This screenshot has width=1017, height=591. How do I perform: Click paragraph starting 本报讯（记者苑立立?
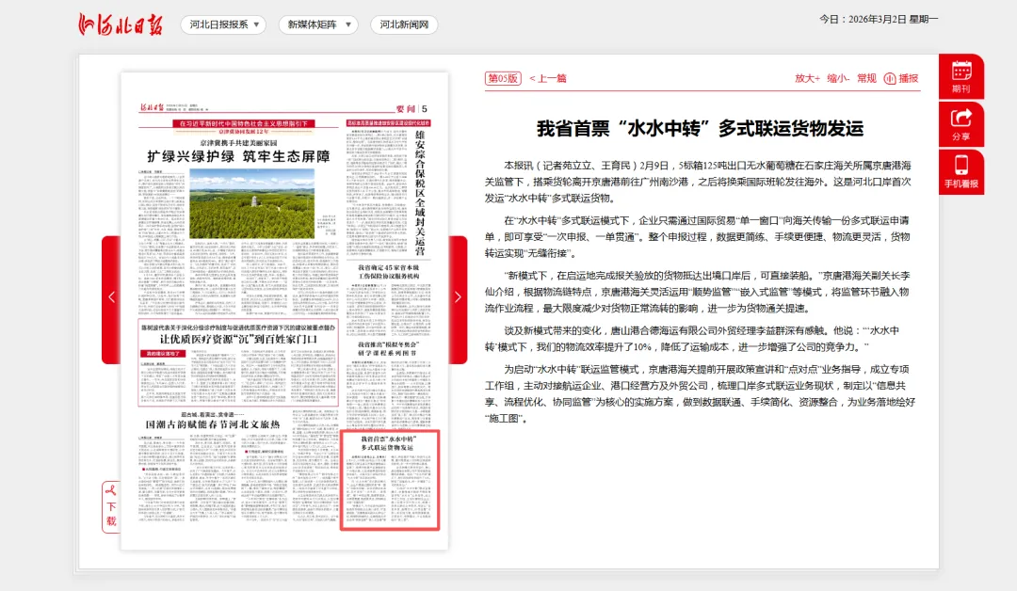click(698, 182)
